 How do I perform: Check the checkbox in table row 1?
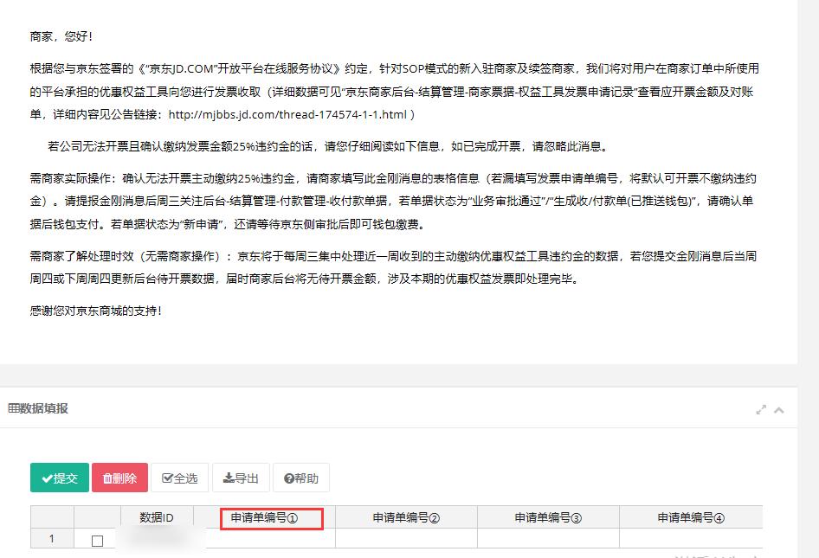click(98, 538)
